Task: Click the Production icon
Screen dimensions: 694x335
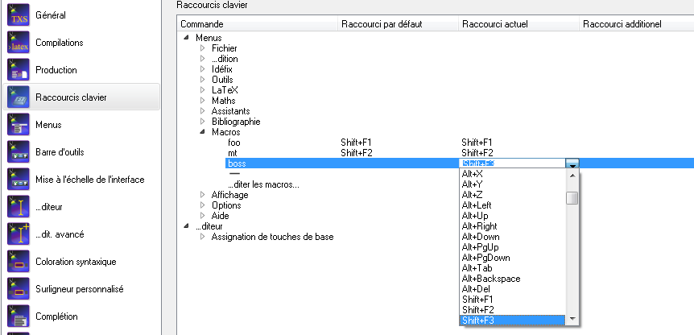Action: (x=19, y=70)
